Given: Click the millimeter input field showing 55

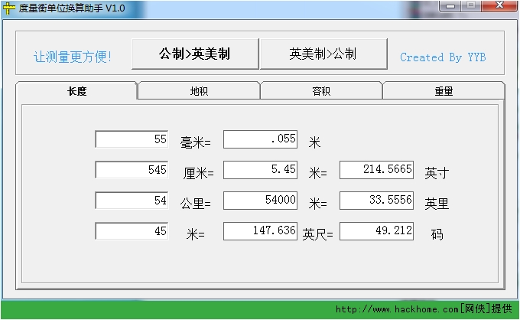Looking at the screenshot, I should [132, 139].
